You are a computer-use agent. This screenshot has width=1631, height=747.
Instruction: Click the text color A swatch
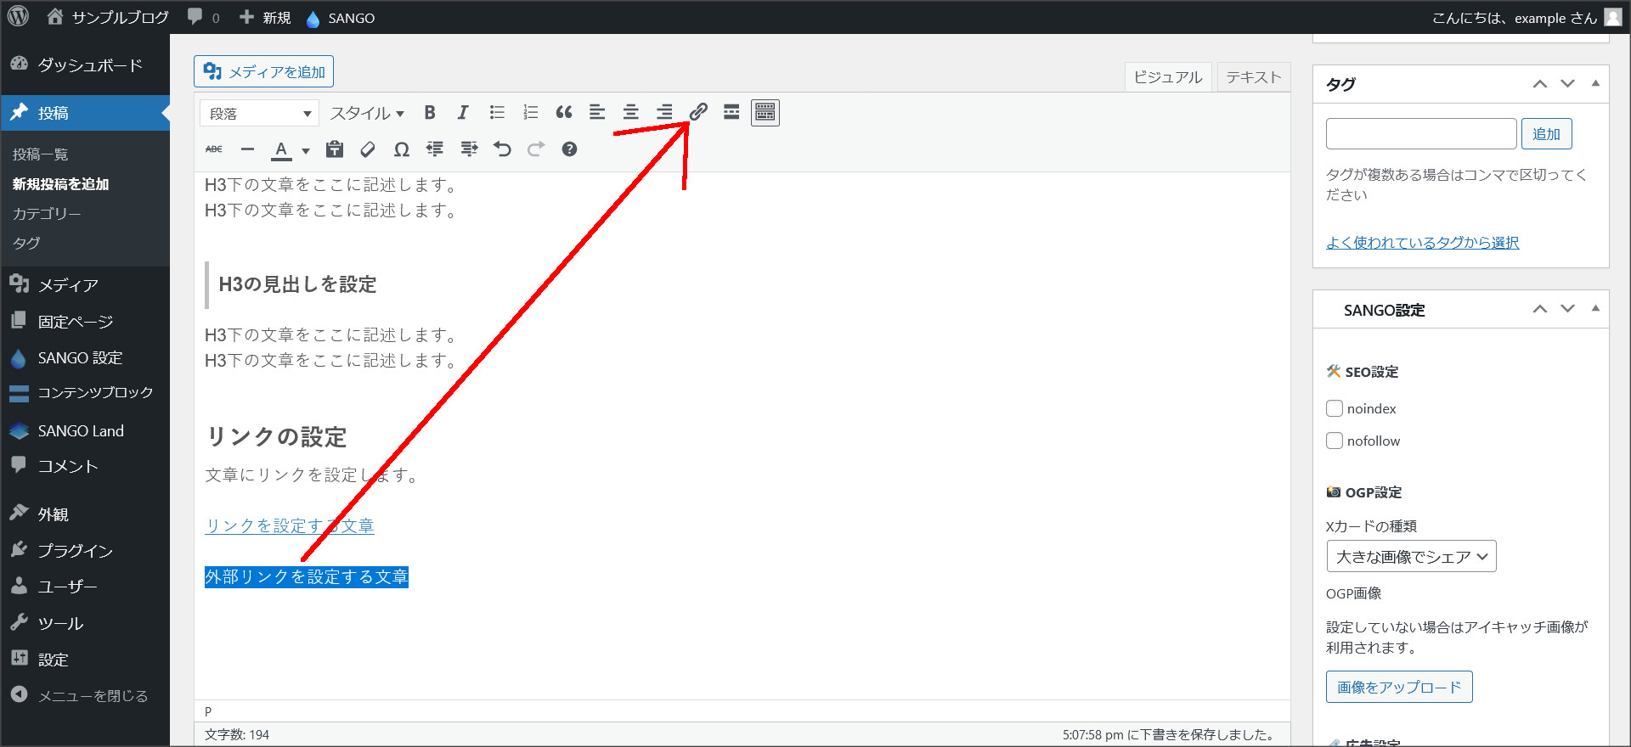coord(281,149)
